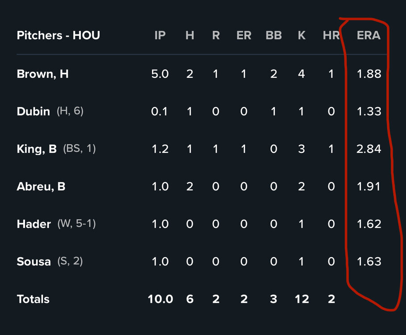Image resolution: width=406 pixels, height=335 pixels.
Task: Click the HR column header
Action: coord(331,35)
